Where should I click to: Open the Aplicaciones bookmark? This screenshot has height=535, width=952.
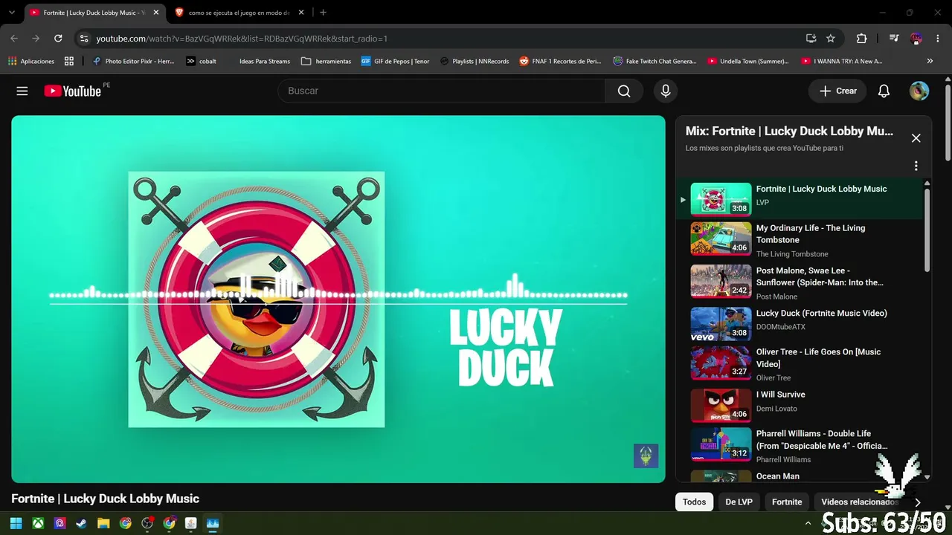pyautogui.click(x=31, y=61)
